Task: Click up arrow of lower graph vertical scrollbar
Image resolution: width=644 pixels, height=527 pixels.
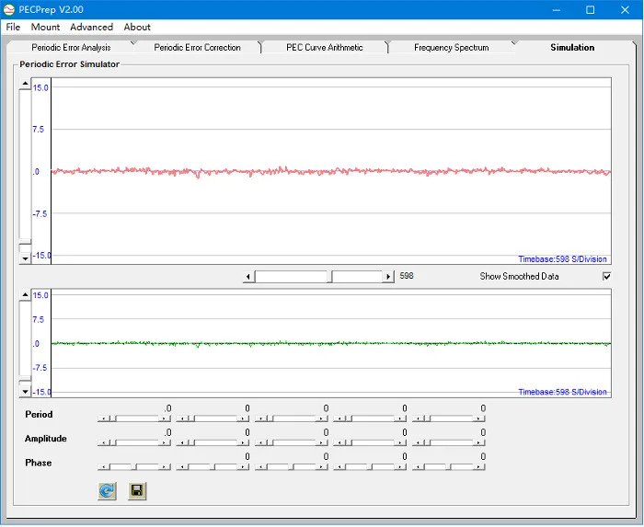Action: [x=26, y=295]
